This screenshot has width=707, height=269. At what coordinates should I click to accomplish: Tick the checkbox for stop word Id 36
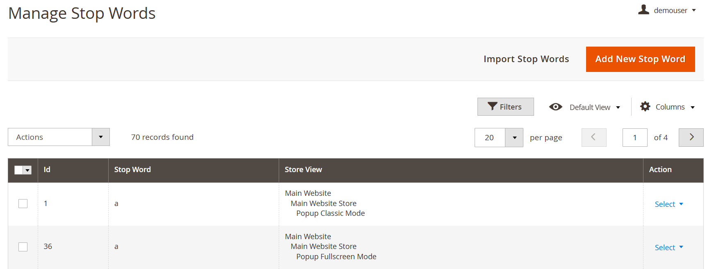[23, 247]
